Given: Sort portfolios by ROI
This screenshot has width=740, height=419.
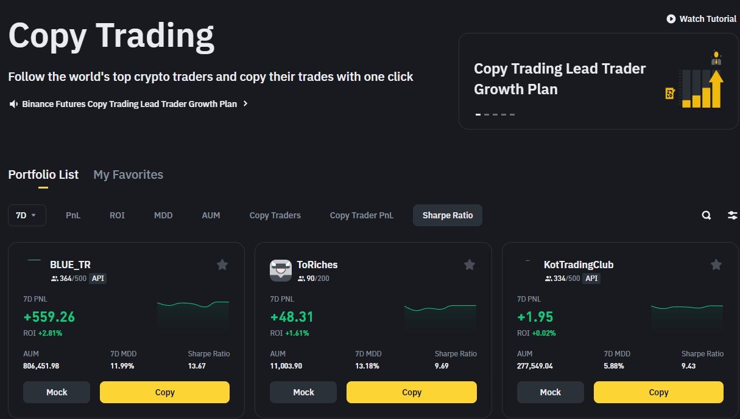Looking at the screenshot, I should tap(117, 215).
